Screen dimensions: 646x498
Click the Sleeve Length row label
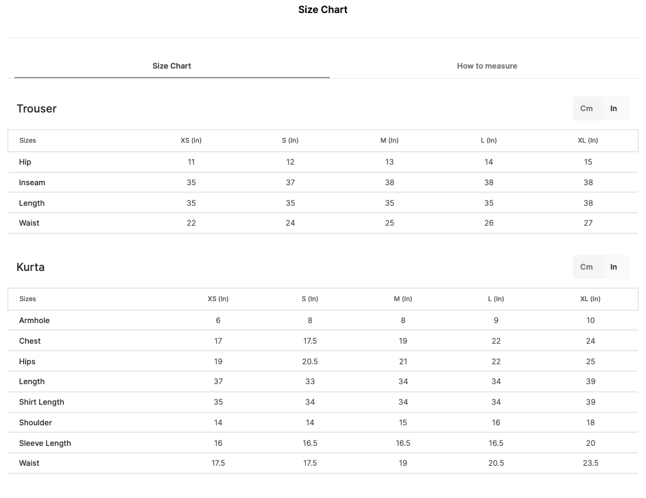(45, 443)
